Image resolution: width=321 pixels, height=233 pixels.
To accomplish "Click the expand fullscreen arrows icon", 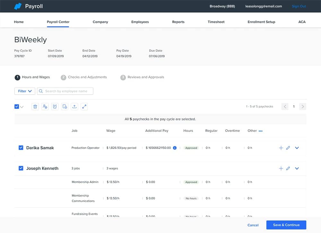I will (84, 107).
